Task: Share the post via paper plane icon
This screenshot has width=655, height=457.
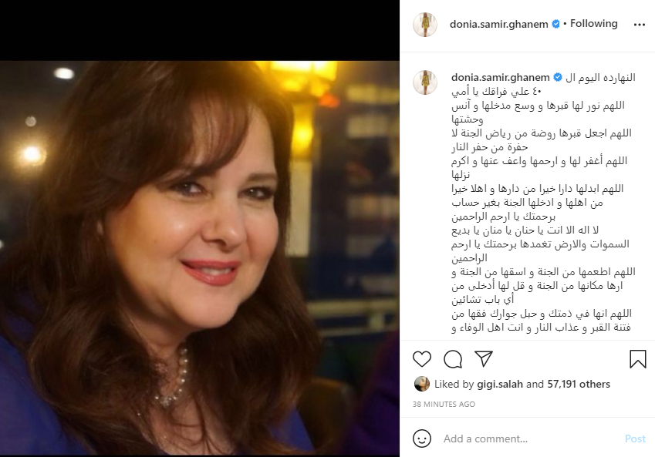Action: [x=484, y=358]
